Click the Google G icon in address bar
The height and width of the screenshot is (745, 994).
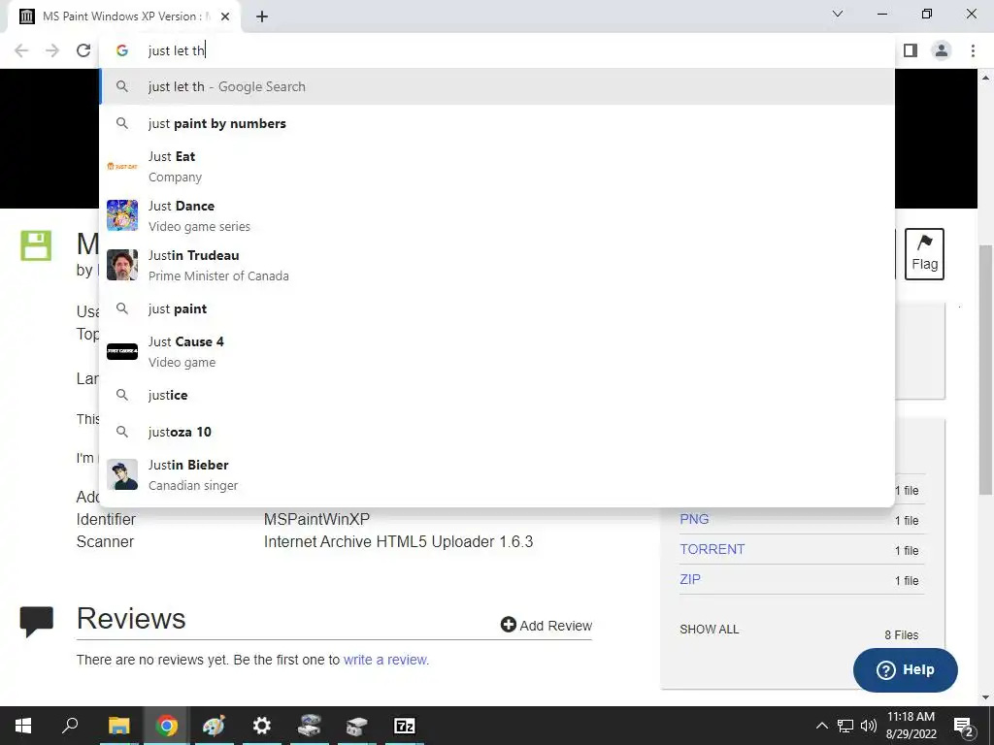click(122, 50)
